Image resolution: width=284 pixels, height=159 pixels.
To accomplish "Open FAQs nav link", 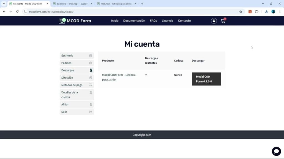I will 153,21.
